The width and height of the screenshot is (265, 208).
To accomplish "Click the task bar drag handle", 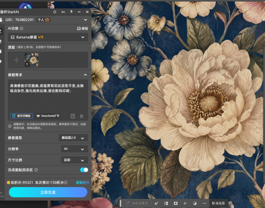I will pos(121,203).
